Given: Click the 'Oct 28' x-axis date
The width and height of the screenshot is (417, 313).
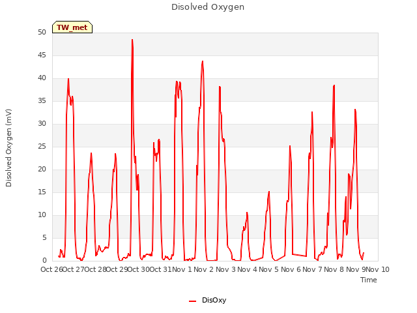Looking at the screenshot, I should pos(95,269).
